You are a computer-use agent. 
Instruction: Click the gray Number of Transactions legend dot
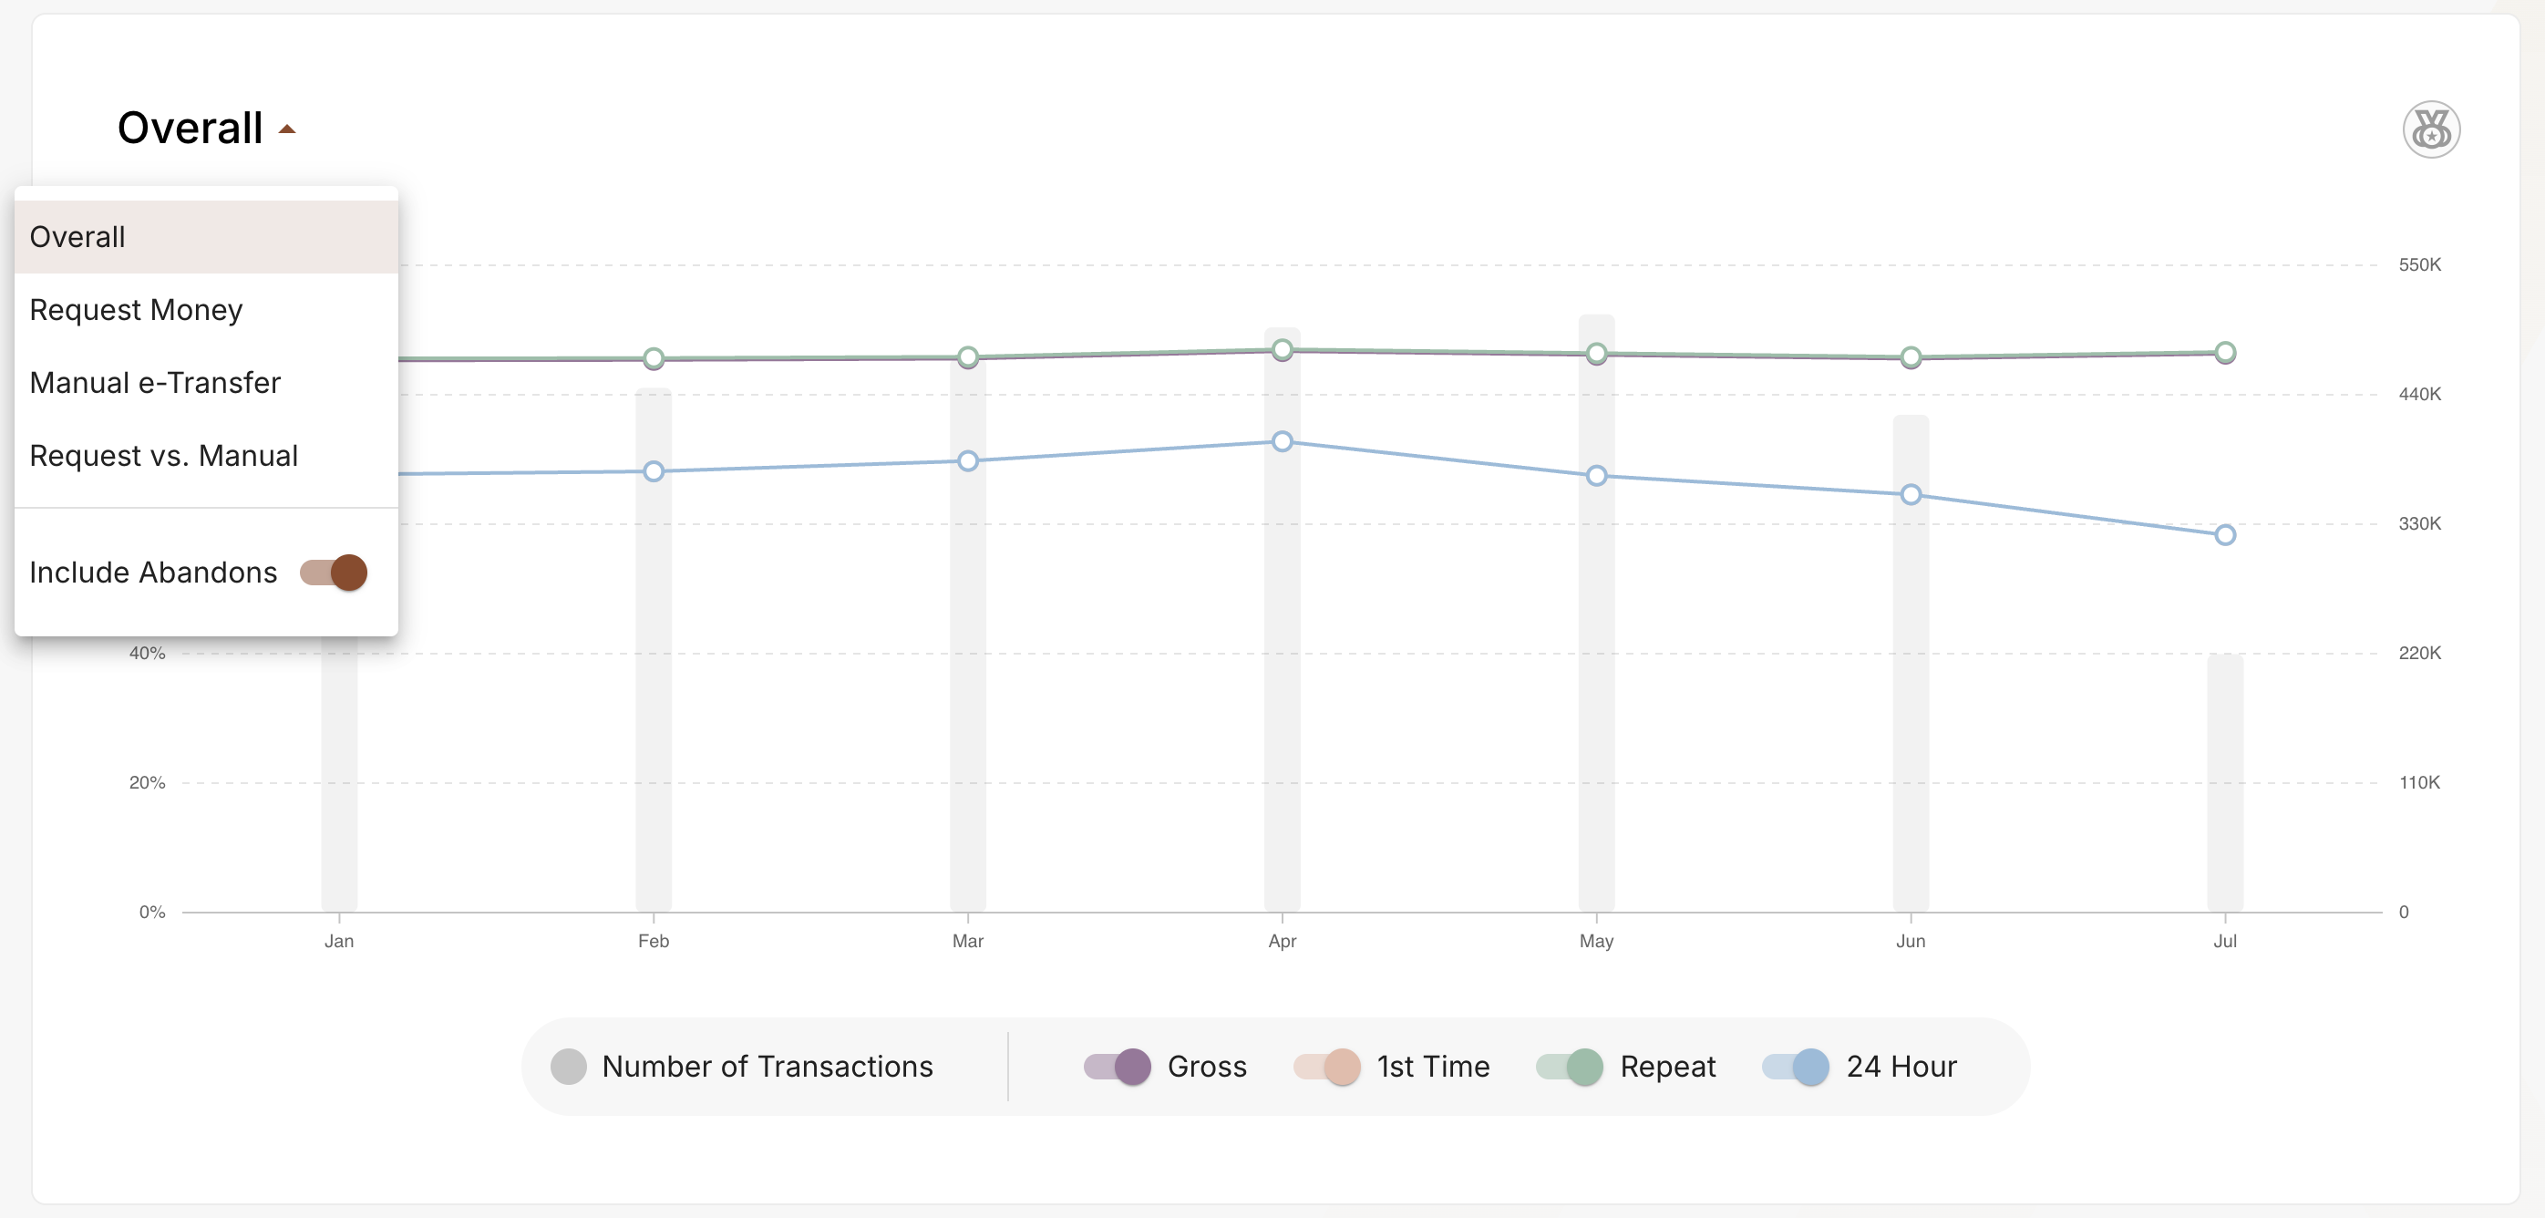[x=569, y=1067]
